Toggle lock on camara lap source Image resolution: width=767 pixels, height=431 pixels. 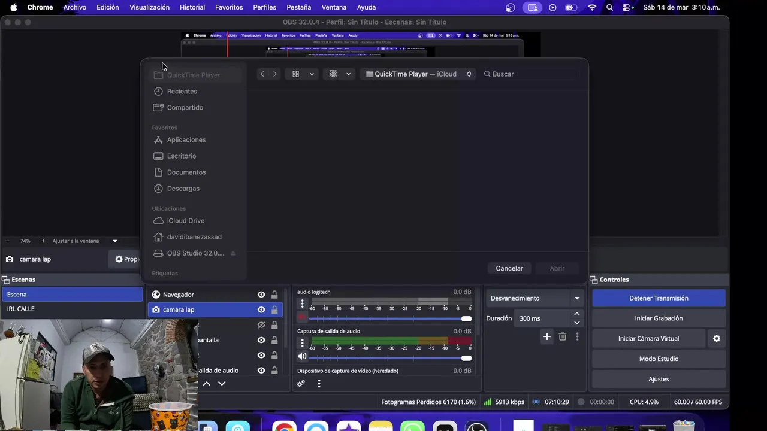click(274, 309)
